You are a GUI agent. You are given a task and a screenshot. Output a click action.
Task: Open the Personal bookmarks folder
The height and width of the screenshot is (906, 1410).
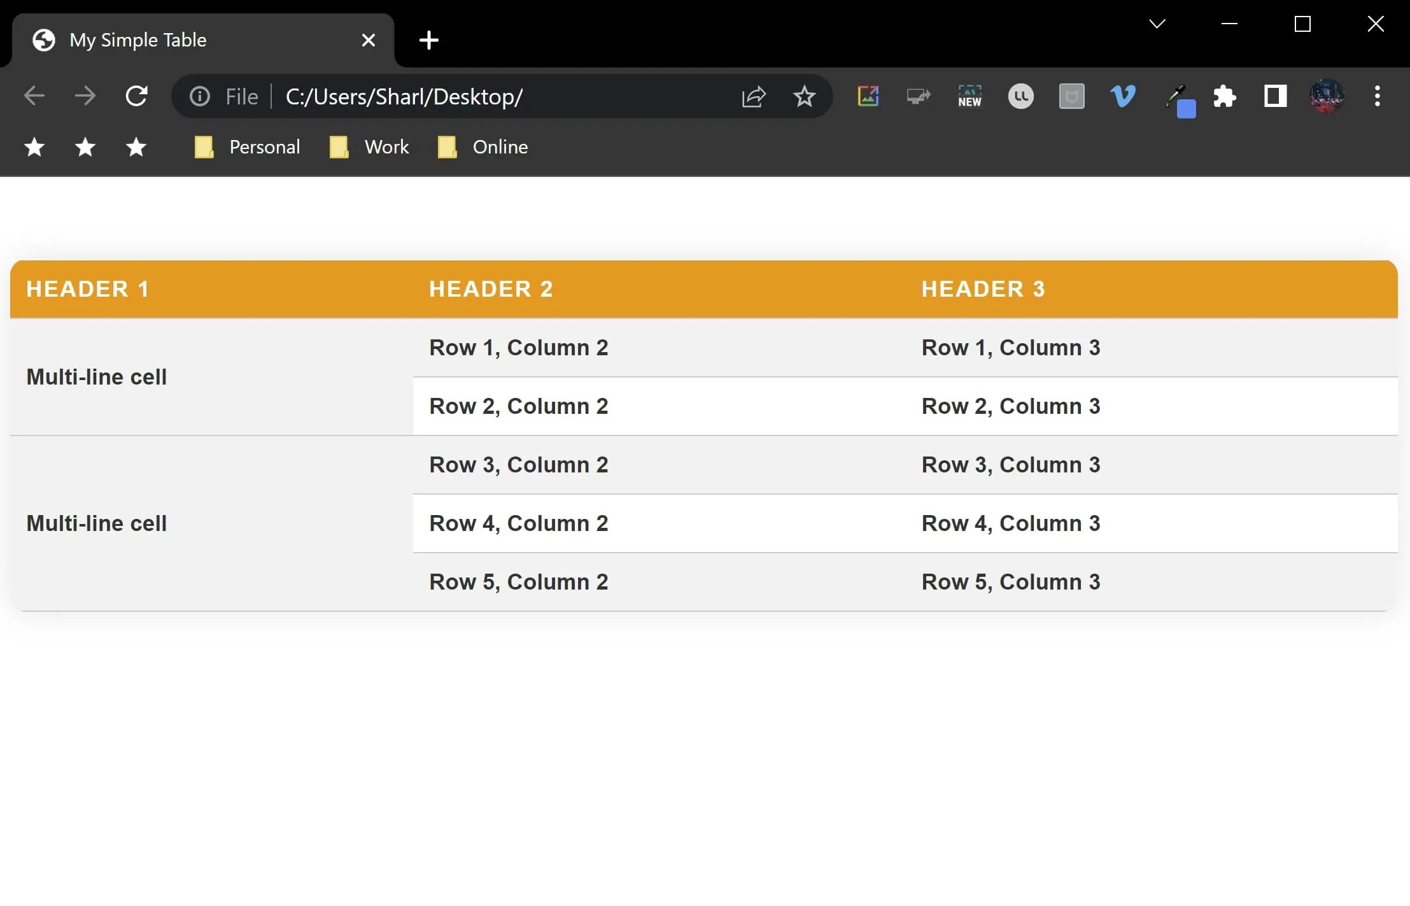(x=247, y=147)
